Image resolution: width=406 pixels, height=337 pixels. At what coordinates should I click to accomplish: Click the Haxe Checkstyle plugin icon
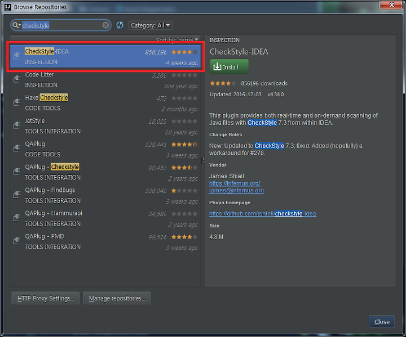[x=17, y=102]
